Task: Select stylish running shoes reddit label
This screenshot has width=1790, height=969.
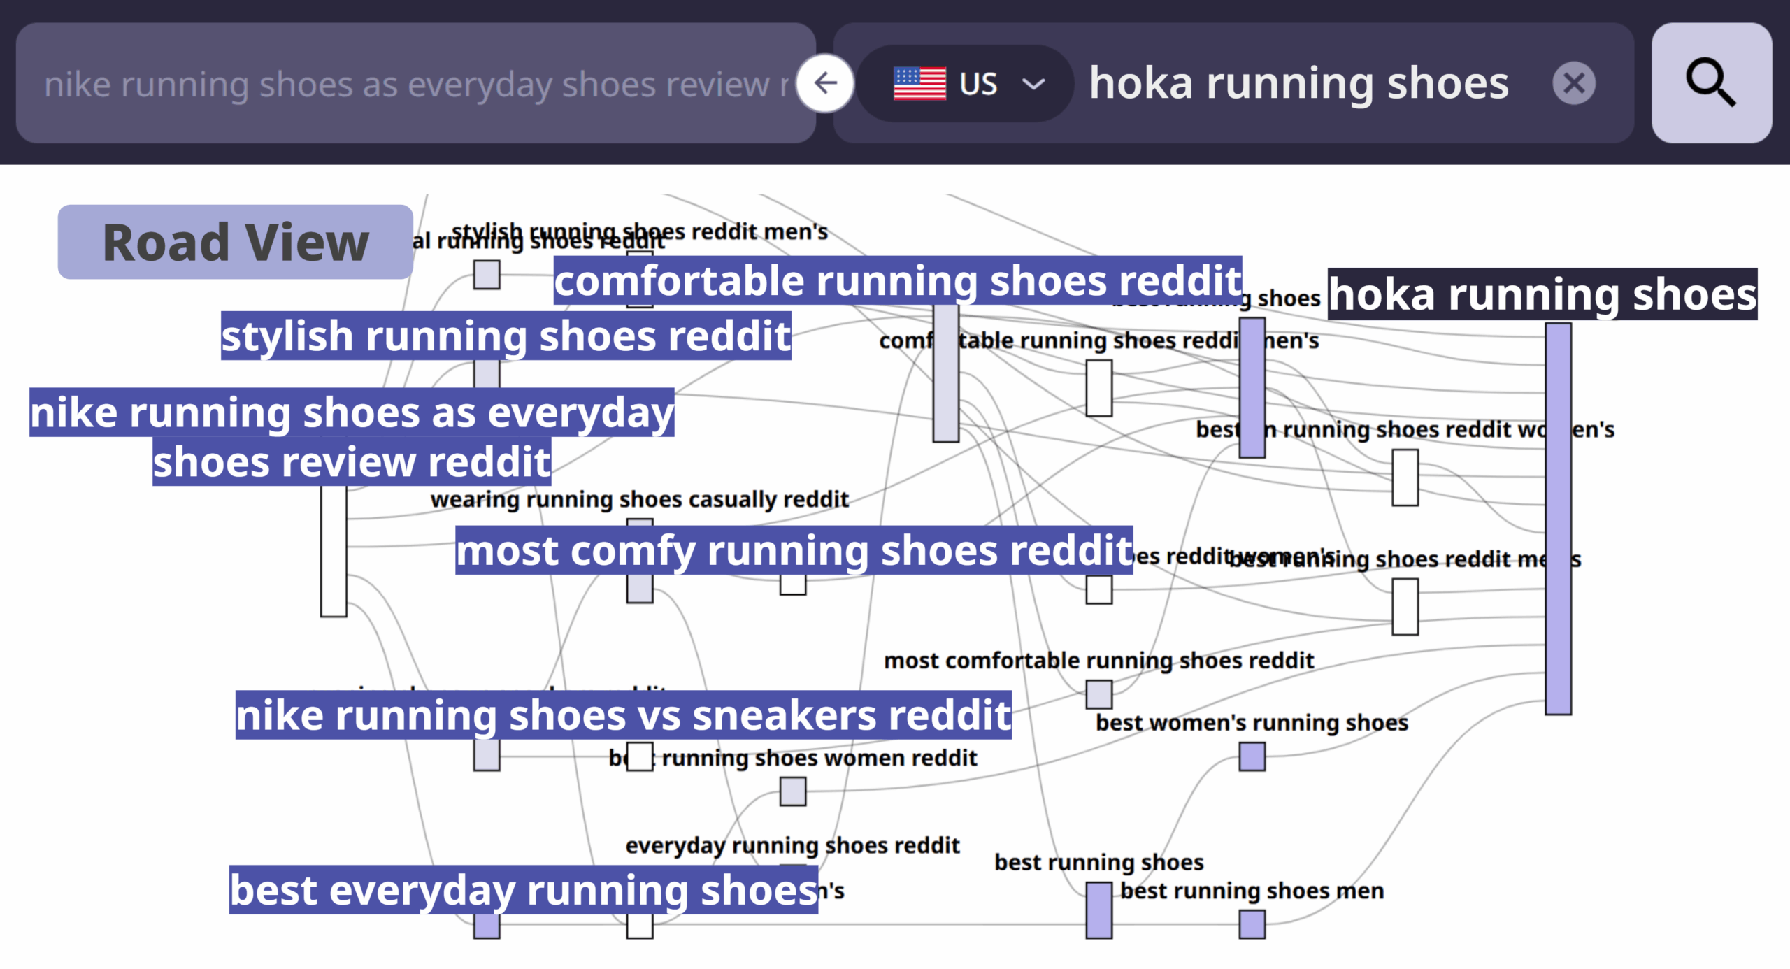Action: click(x=506, y=336)
